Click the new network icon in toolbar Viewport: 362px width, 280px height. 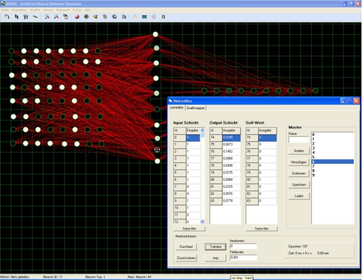[x=8, y=17]
